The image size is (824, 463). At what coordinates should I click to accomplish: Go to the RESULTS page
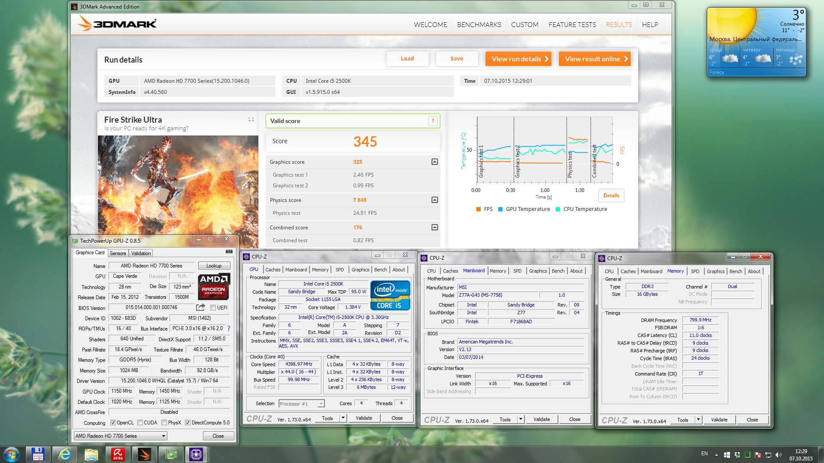click(x=618, y=25)
